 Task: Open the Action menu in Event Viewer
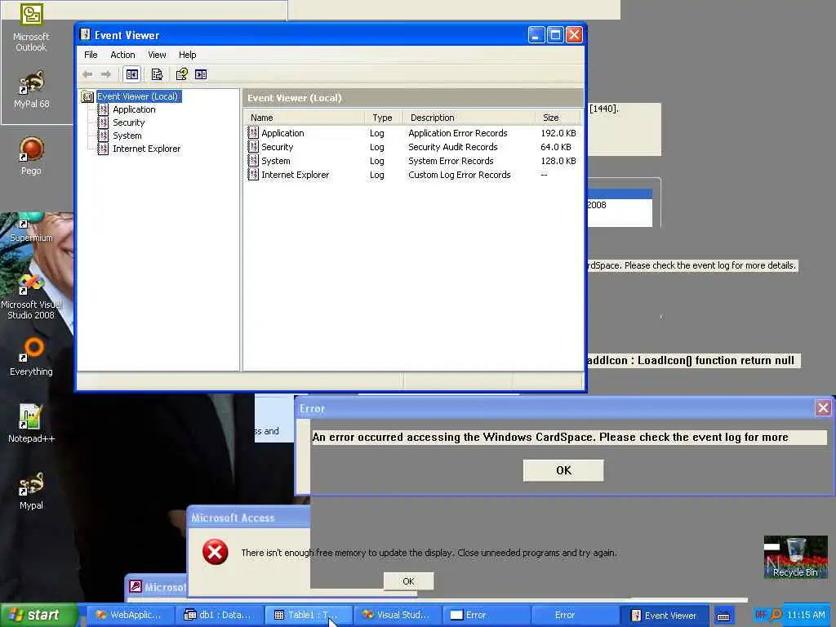pyautogui.click(x=122, y=55)
